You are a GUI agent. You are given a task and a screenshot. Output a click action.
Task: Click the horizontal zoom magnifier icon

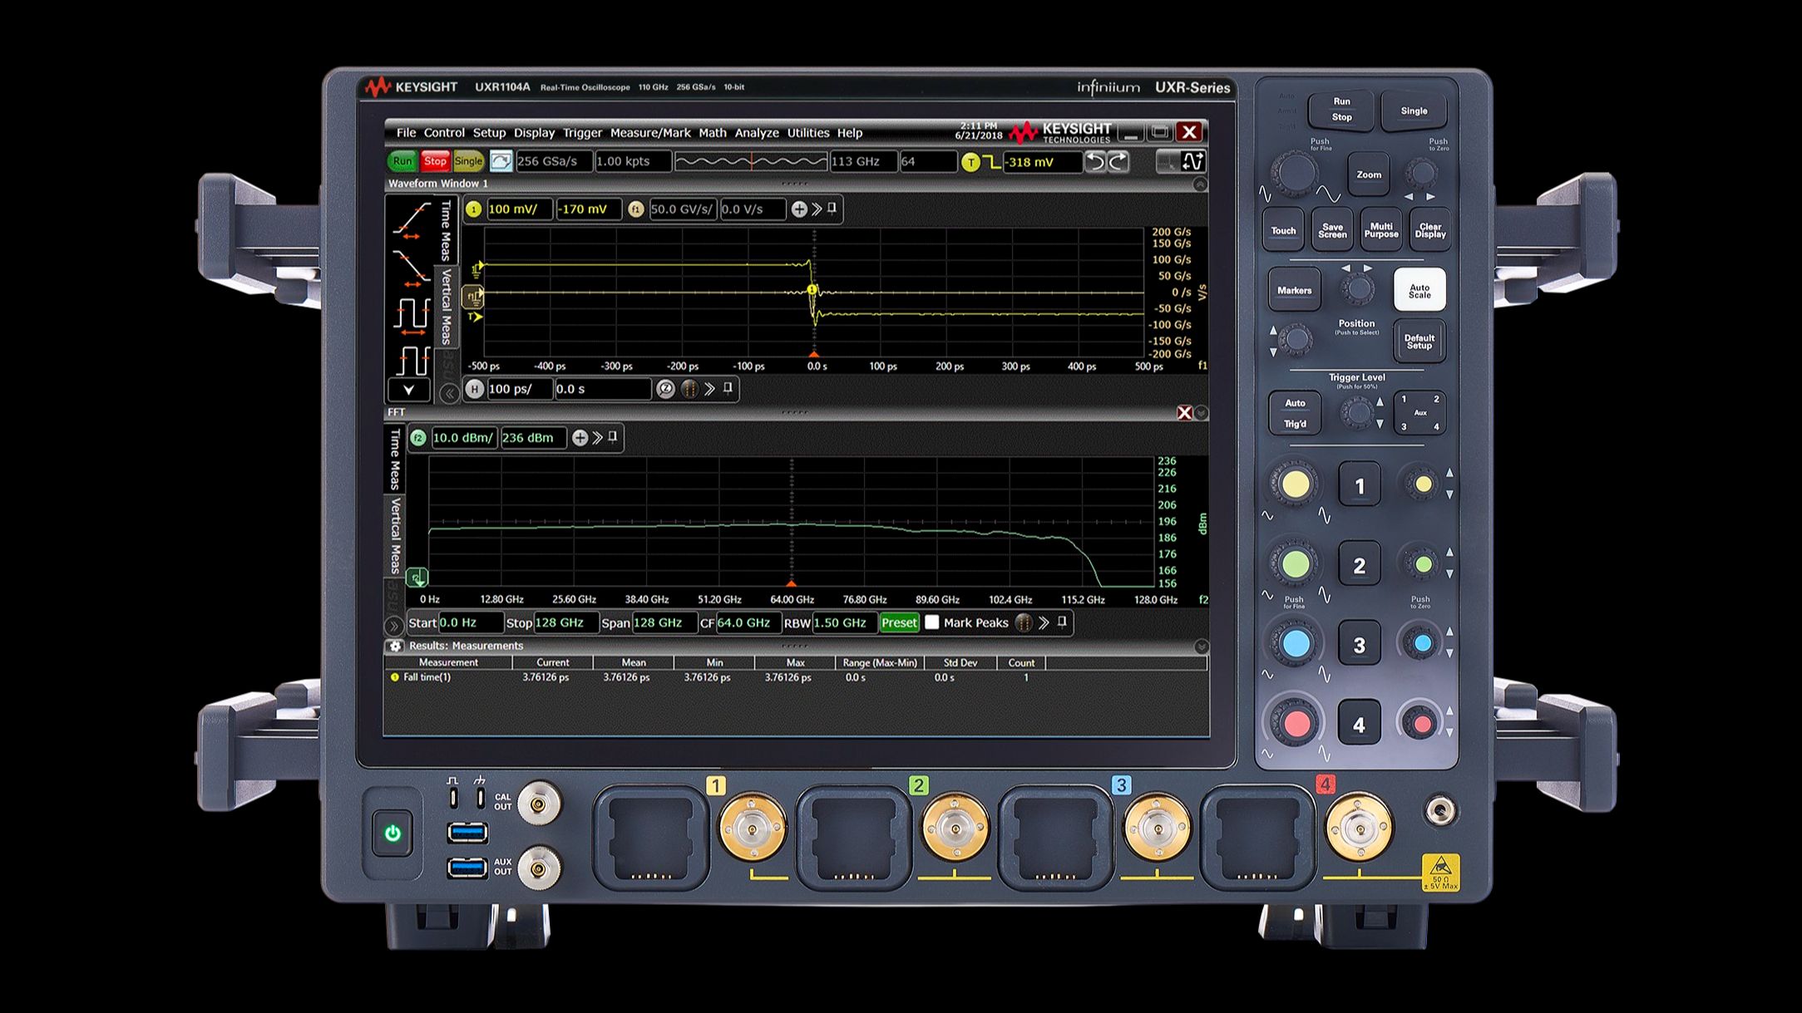tap(665, 389)
